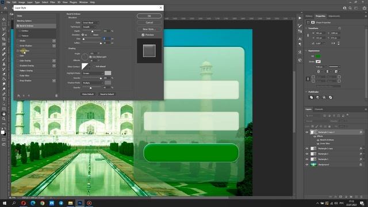Click the fx icon in Layer Style dialog
The image size is (368, 207).
(19, 95)
